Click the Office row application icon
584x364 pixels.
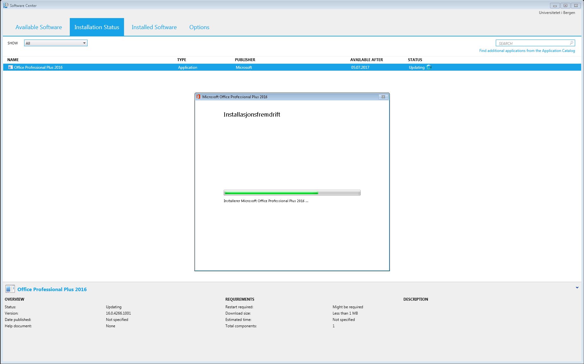point(10,67)
